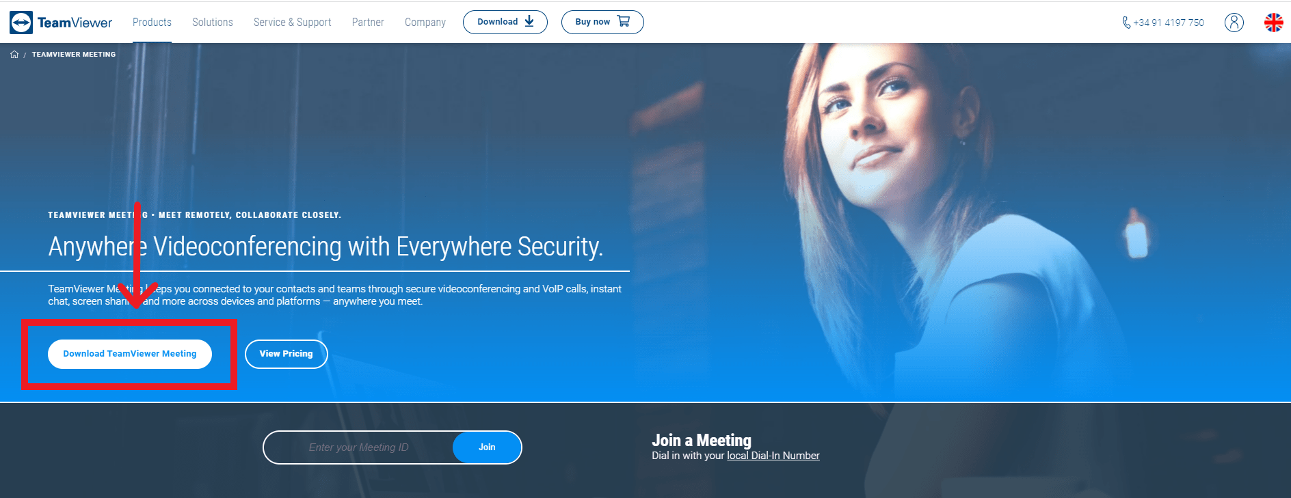Open the Products menu

[152, 22]
